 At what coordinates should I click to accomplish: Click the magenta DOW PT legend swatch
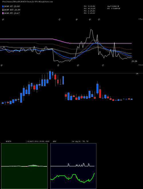(x=3, y=13)
